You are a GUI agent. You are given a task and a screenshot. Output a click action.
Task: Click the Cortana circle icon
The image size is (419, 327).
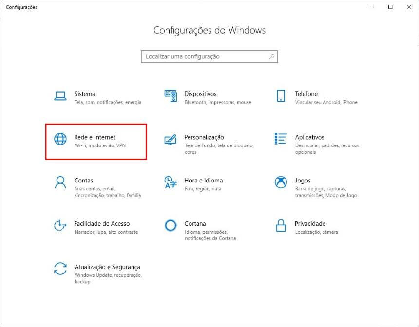pos(171,226)
